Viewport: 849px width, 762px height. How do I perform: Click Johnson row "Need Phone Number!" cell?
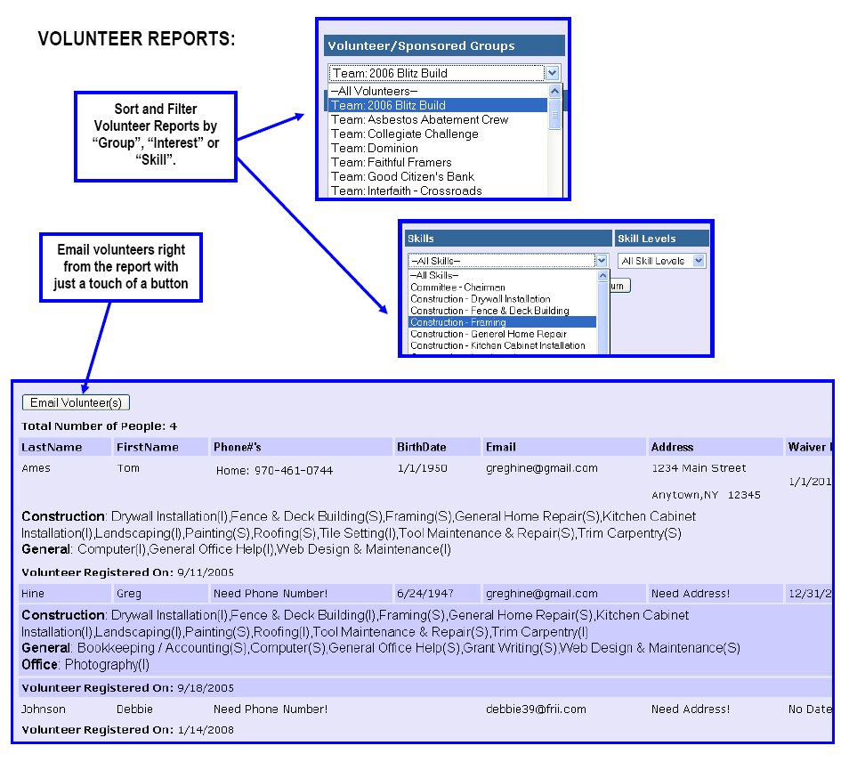tap(271, 709)
